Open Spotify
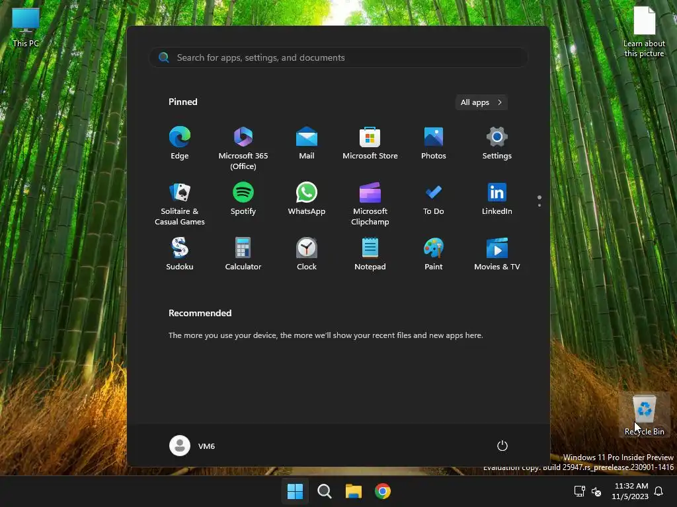Image resolution: width=677 pixels, height=507 pixels. pos(243,199)
